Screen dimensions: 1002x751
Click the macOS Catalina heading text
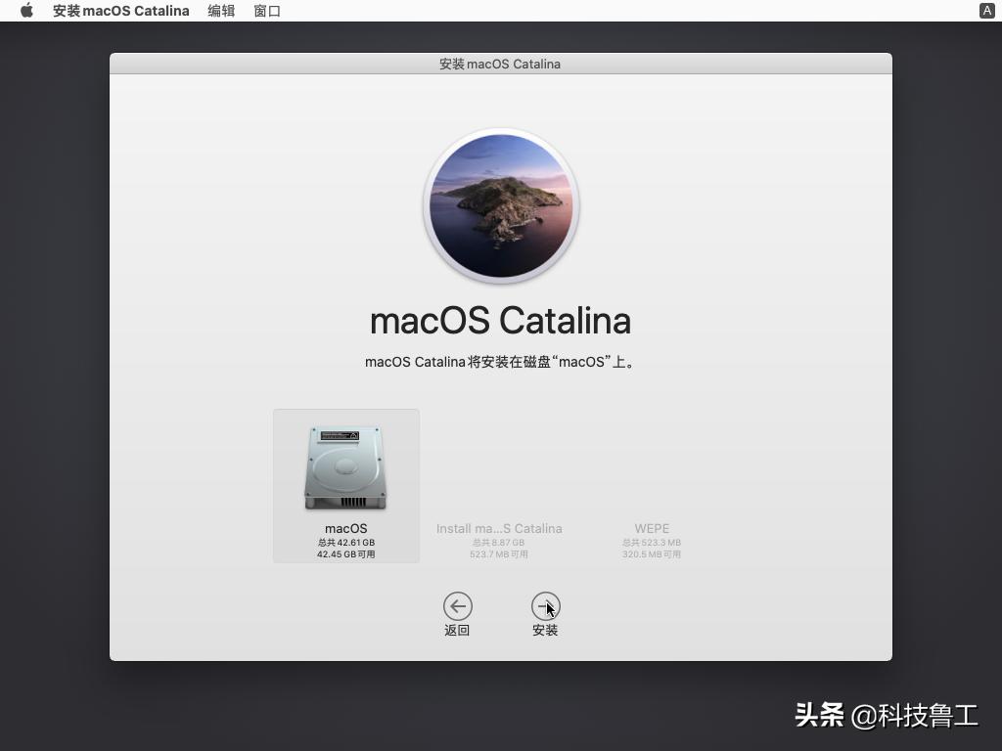pyautogui.click(x=500, y=320)
